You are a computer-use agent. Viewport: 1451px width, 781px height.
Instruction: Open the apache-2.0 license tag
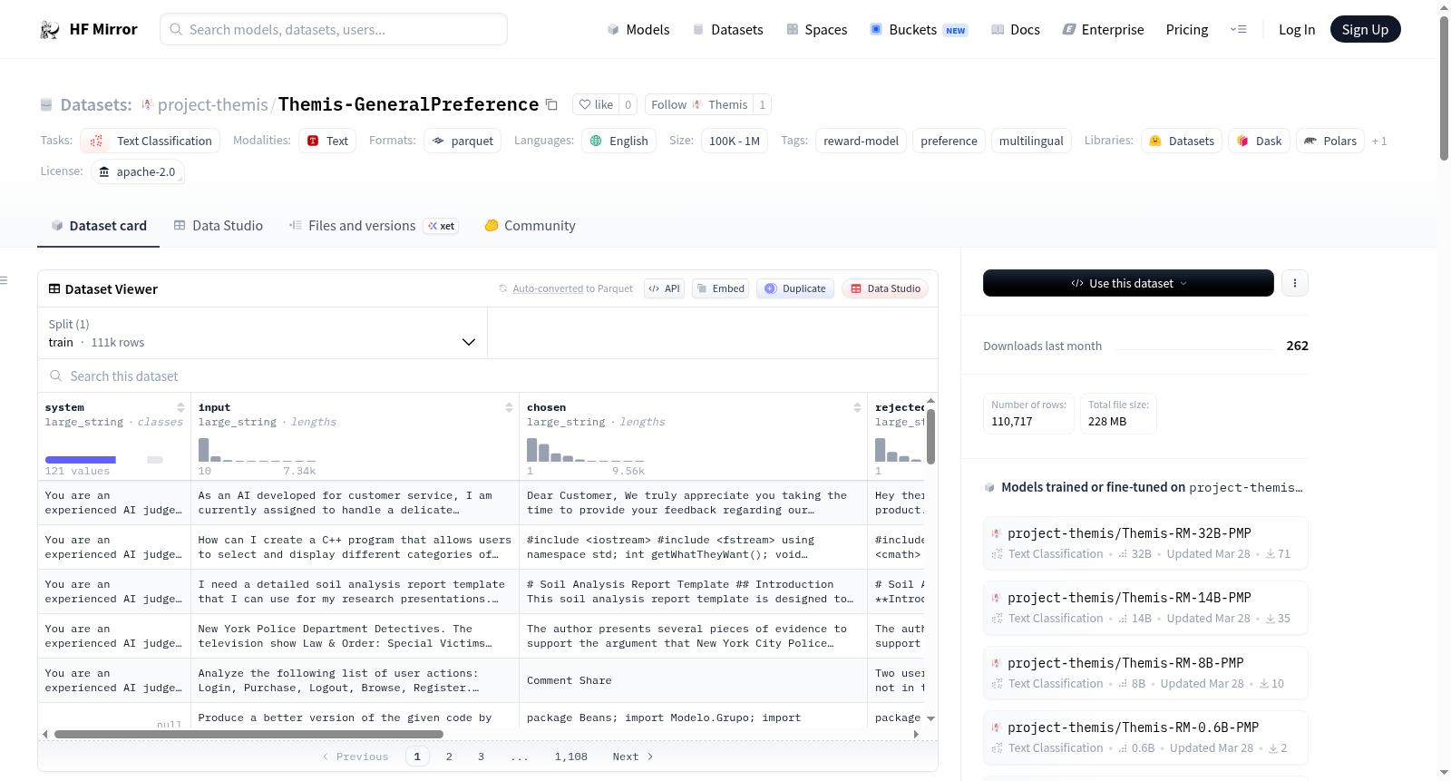click(x=137, y=171)
